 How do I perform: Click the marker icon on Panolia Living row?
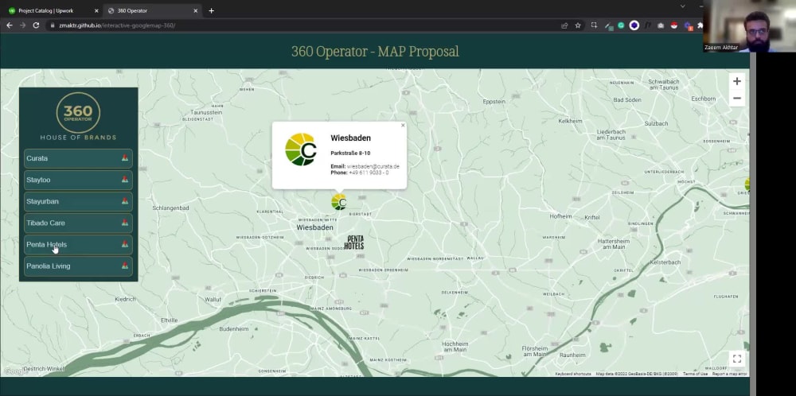[125, 266]
